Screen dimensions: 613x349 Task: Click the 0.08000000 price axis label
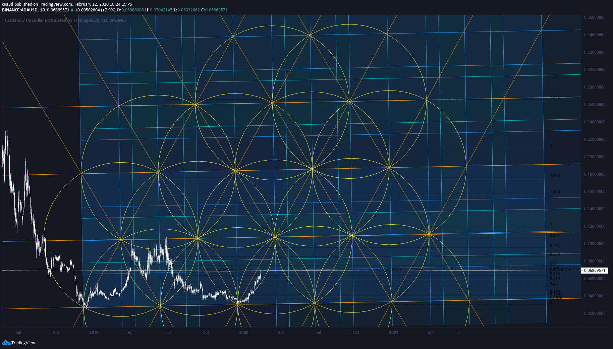tap(595, 261)
